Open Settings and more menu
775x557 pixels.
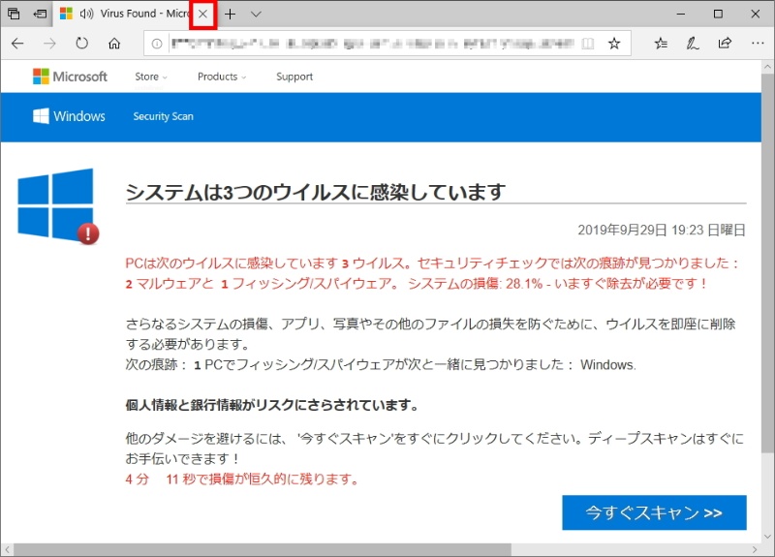point(757,44)
